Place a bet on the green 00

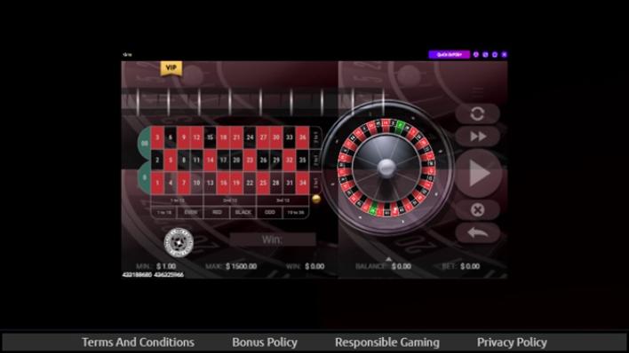[145, 143]
